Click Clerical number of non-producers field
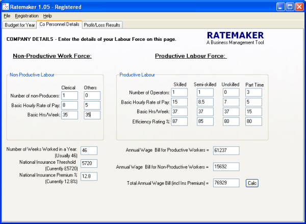Screen dimensions: 306x224 pyautogui.click(x=69, y=95)
